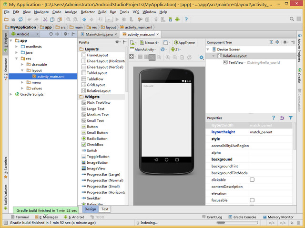
Task: Restore default property value with undo arrow
Action: pos(282,118)
